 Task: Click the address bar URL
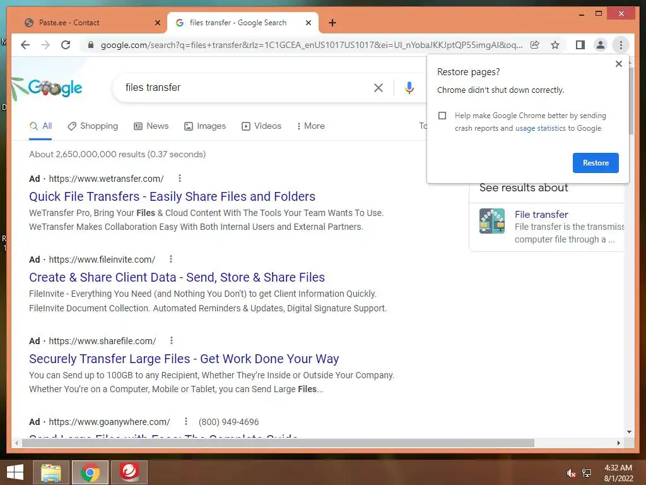tap(312, 45)
